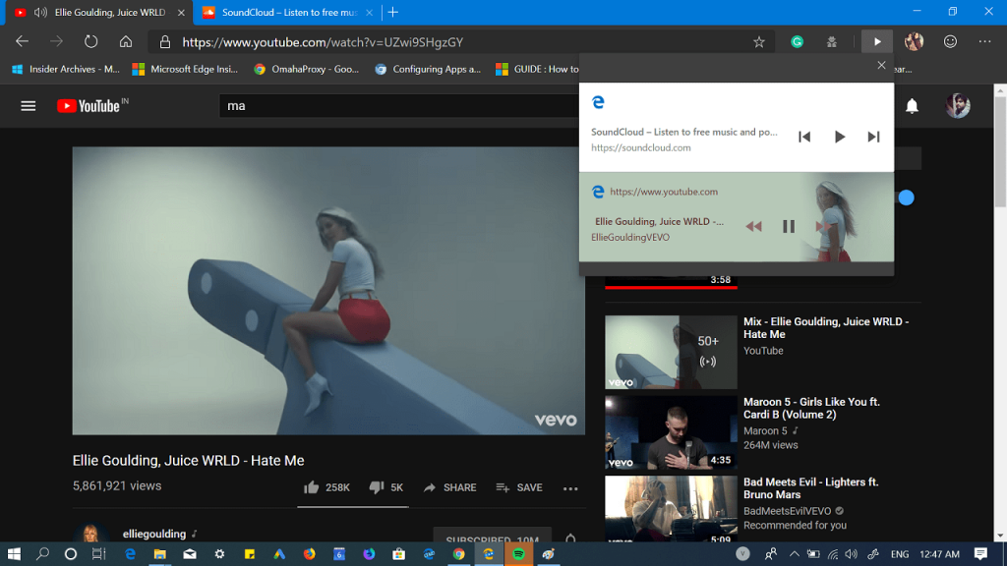Open the elliegoulding channel name
Image resolution: width=1007 pixels, height=566 pixels.
tap(154, 534)
